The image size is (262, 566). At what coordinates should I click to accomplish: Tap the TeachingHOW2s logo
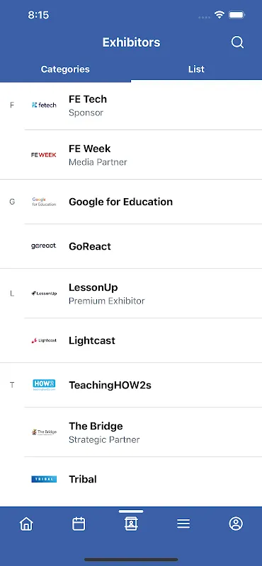tap(44, 385)
